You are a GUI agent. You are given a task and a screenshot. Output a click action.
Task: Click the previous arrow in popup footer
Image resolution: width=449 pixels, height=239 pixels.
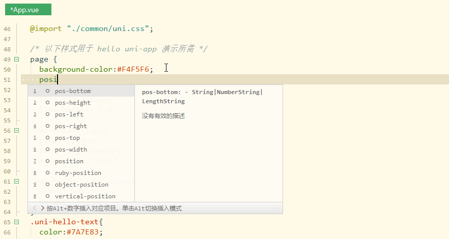pyautogui.click(x=34, y=208)
